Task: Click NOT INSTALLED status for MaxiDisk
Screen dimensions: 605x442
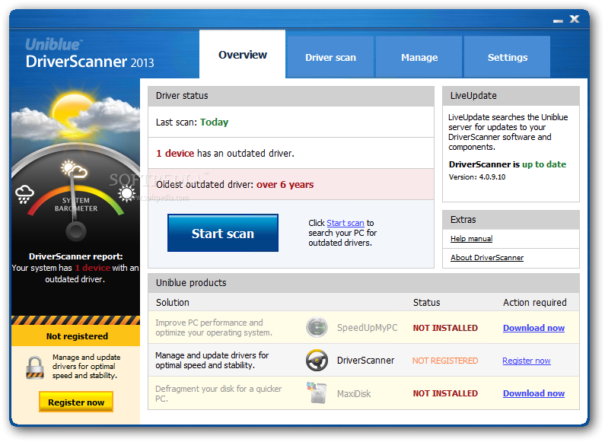Action: point(445,393)
